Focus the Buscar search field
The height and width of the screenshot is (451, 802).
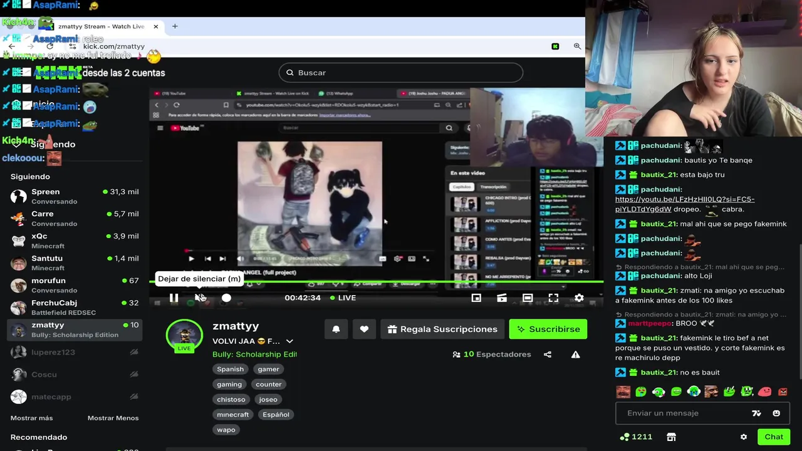coord(401,73)
